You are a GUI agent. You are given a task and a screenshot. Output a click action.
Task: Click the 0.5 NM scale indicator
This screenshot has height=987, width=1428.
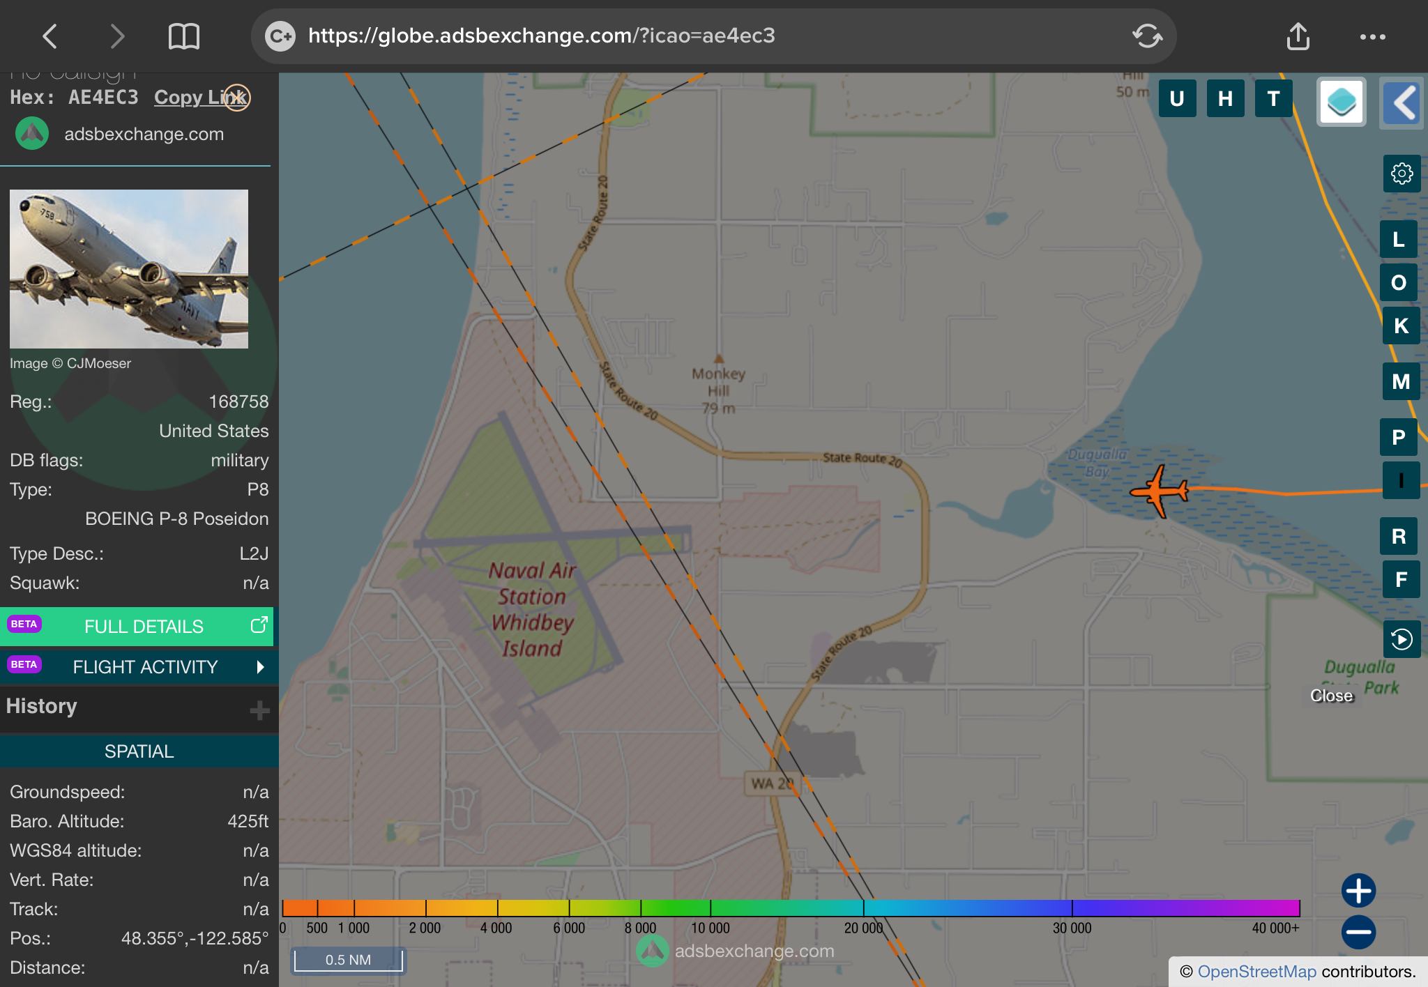click(348, 960)
